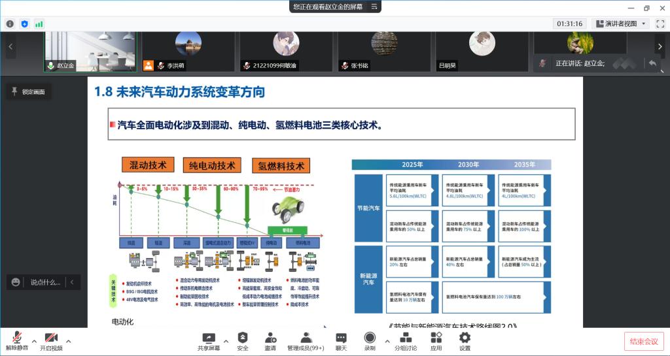This screenshot has width=670, height=356.
Task: Click 结束会议 end meeting button
Action: pos(644,342)
